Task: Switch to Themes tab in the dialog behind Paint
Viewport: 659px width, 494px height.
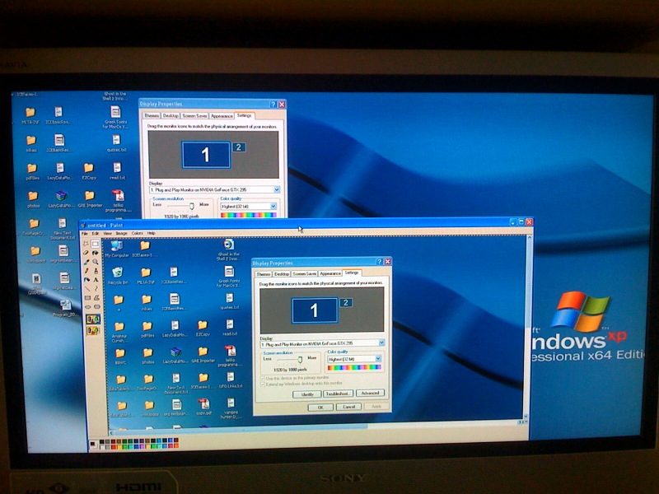Action: coord(152,115)
